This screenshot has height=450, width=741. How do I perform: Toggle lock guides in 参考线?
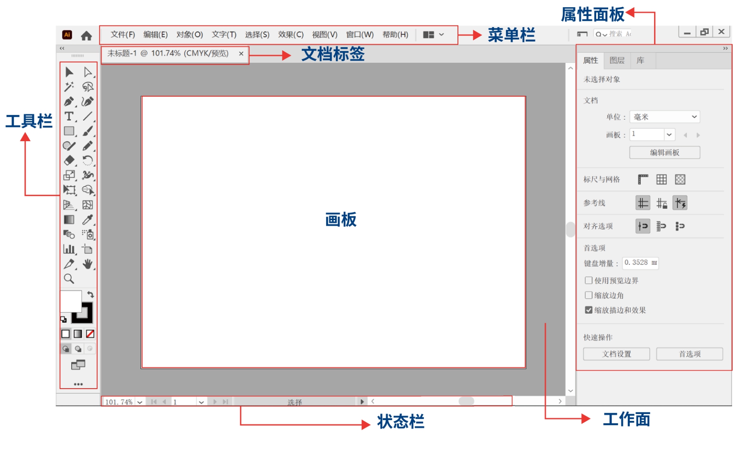pyautogui.click(x=662, y=203)
